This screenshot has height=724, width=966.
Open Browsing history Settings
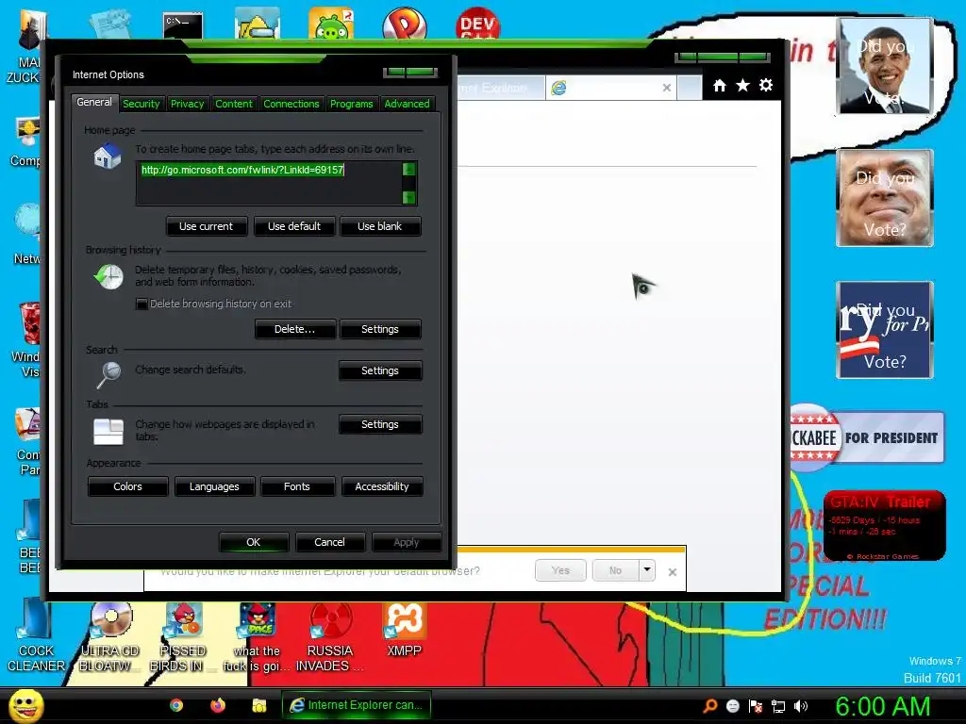tap(380, 329)
